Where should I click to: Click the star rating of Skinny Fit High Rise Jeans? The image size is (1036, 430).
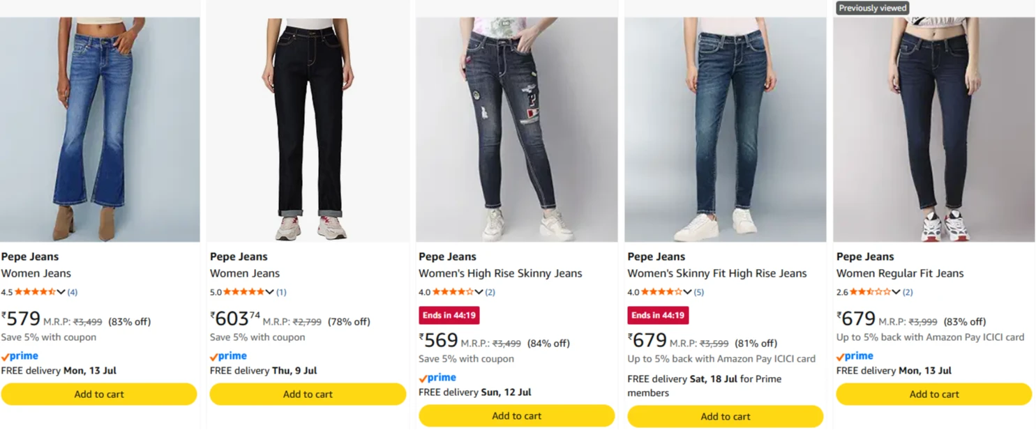(661, 292)
